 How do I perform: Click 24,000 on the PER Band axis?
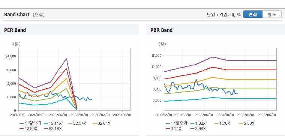tap(11, 56)
